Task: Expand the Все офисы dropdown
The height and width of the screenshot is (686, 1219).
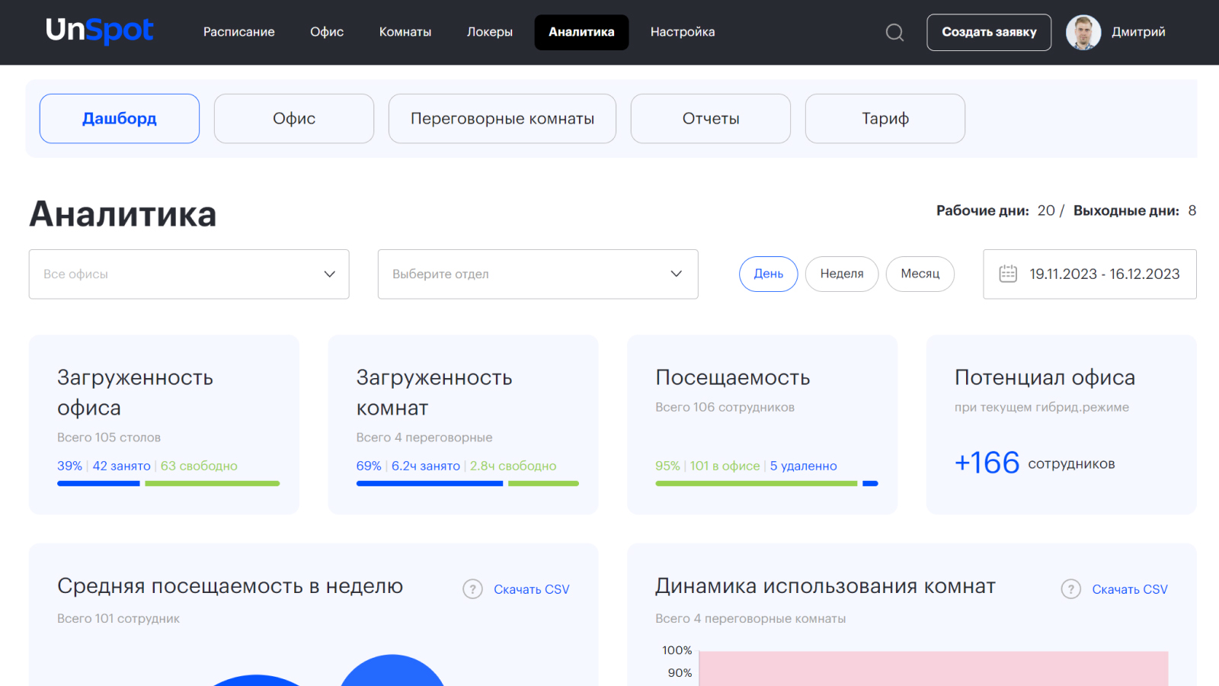Action: [x=189, y=274]
